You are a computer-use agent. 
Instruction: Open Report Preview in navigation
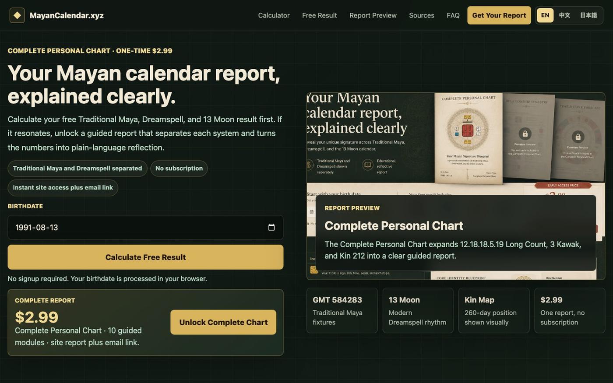coord(373,15)
